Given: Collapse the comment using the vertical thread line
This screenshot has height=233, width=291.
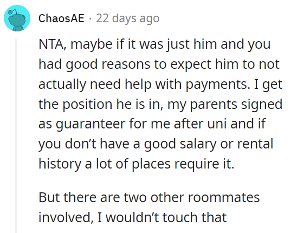Looking at the screenshot, I should pyautogui.click(x=16, y=136).
